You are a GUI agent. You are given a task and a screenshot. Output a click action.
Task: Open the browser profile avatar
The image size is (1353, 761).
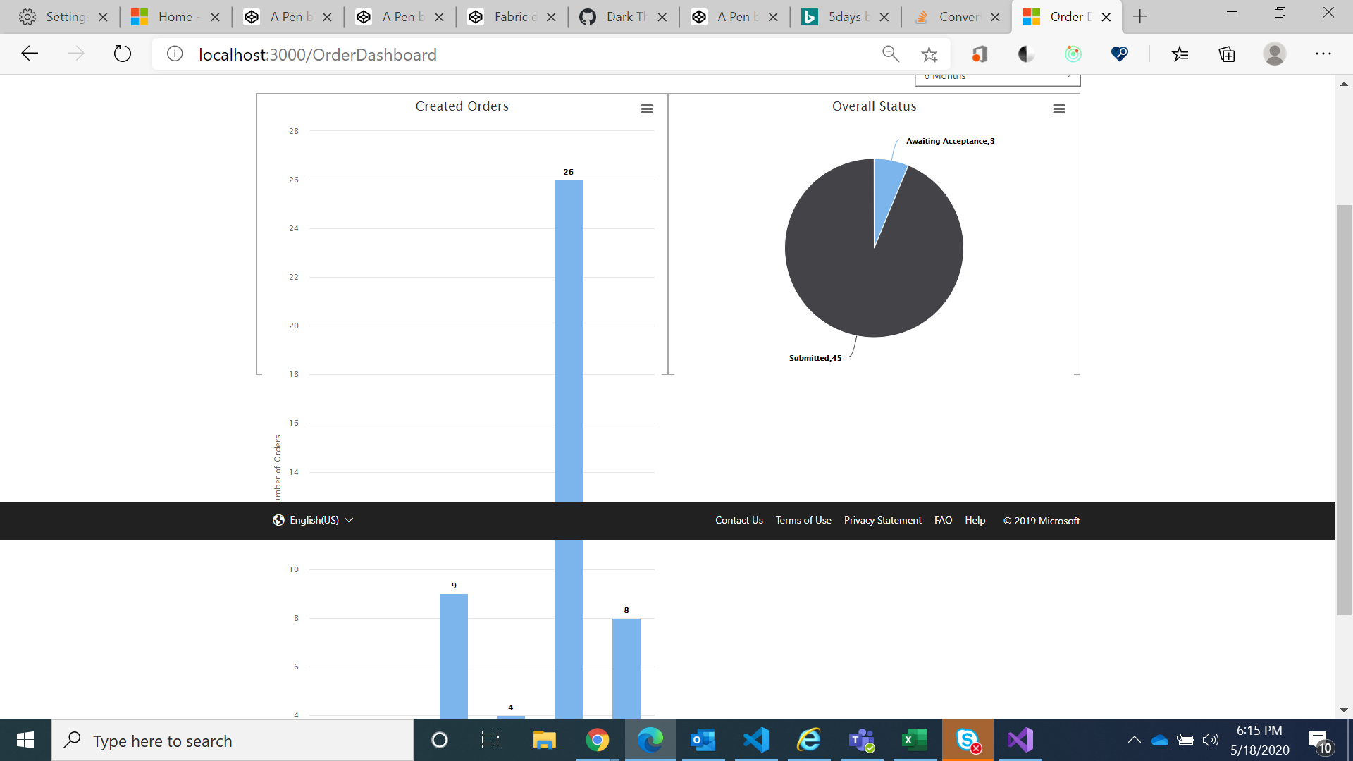tap(1275, 54)
